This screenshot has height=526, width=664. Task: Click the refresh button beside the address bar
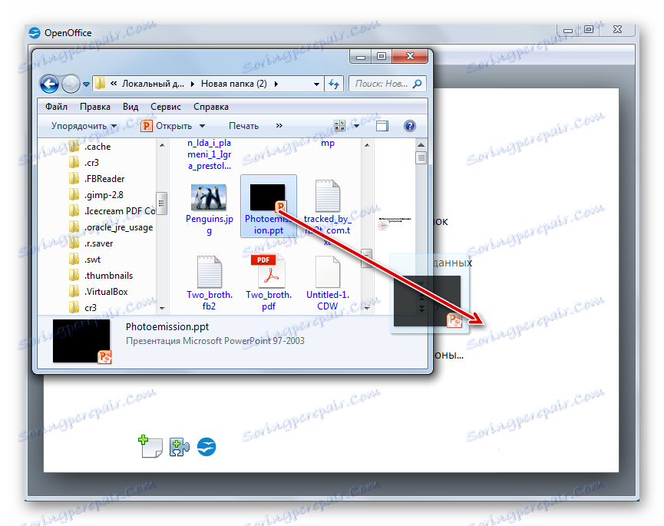(334, 84)
